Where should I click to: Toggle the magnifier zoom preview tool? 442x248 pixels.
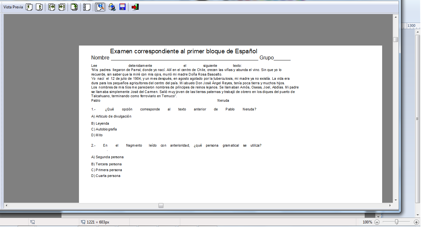click(x=100, y=7)
